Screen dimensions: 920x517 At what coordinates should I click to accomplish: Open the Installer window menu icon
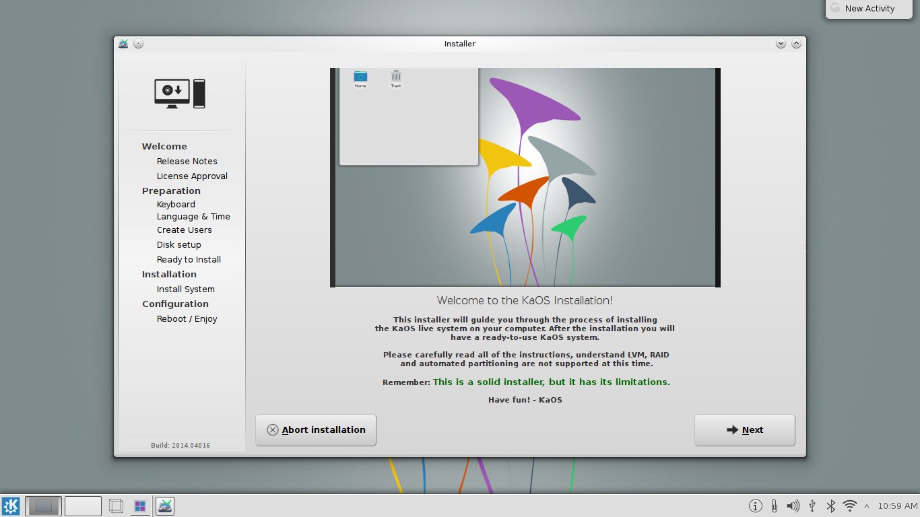tap(123, 44)
